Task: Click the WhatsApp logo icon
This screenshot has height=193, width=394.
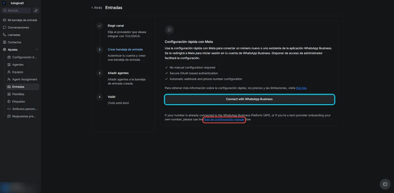Action: [x=169, y=30]
